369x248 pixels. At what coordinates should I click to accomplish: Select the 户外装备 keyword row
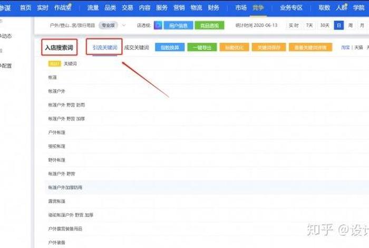point(56,242)
